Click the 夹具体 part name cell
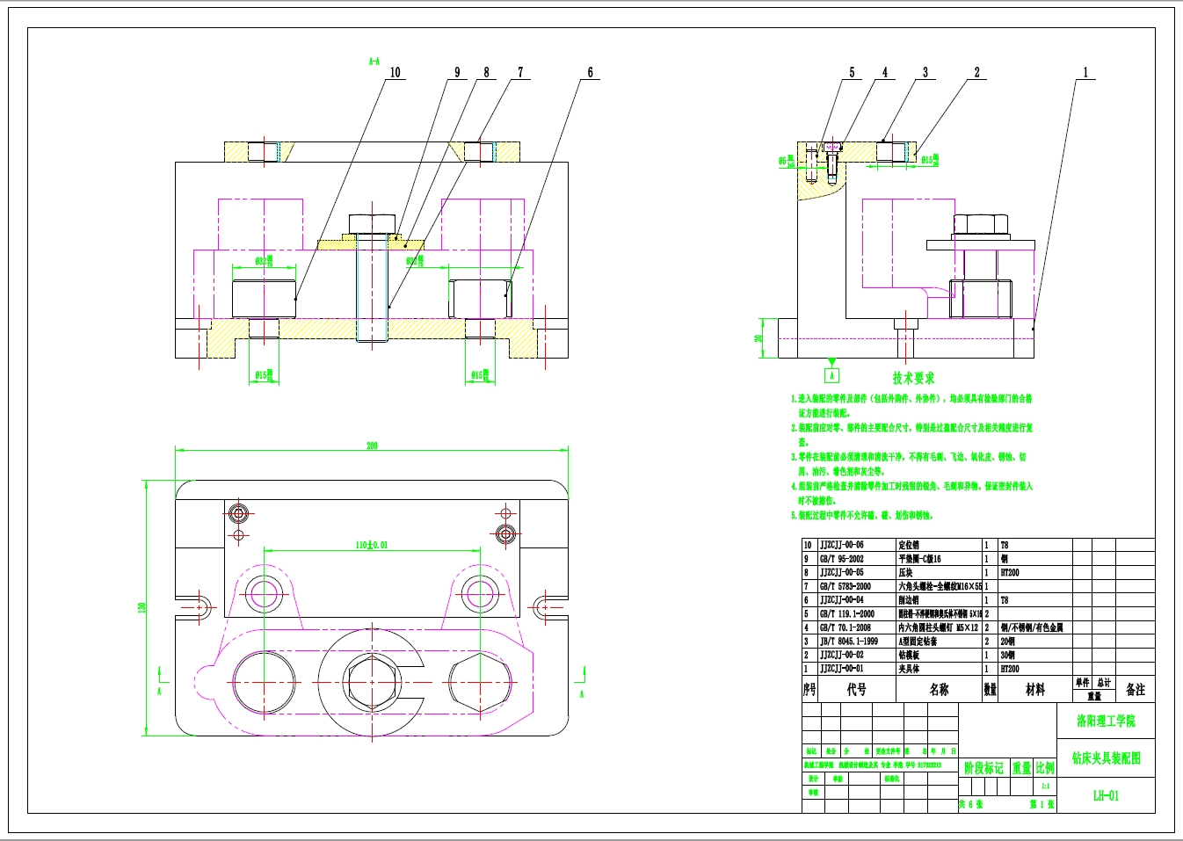1183x841 pixels. tap(908, 669)
